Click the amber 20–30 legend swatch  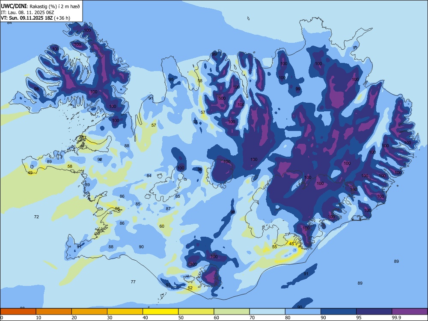pyautogui.click(x=89, y=312)
